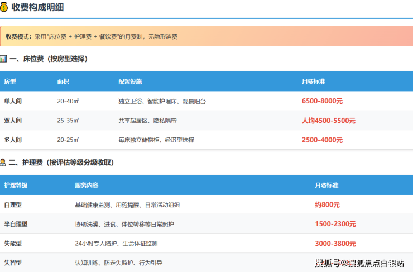Screen dimensions: 413x272
Task: Click the 6500-8000元 price
Action: [x=322, y=101]
